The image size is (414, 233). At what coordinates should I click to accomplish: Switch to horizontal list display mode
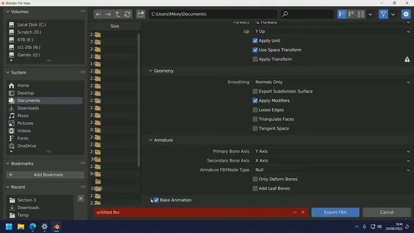point(351,14)
